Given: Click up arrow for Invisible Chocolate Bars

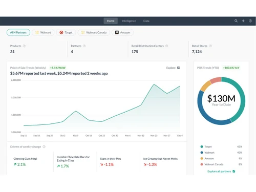Looking at the screenshot, I should pyautogui.click(x=58, y=166).
